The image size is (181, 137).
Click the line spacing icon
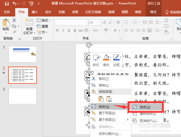coord(157,22)
